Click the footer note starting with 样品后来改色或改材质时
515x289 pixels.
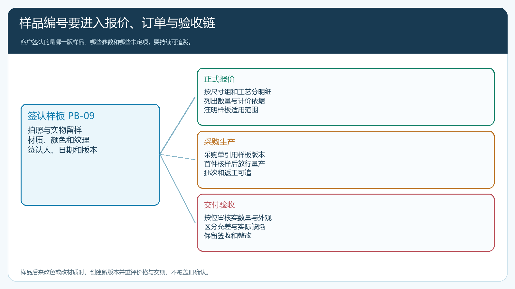116,272
